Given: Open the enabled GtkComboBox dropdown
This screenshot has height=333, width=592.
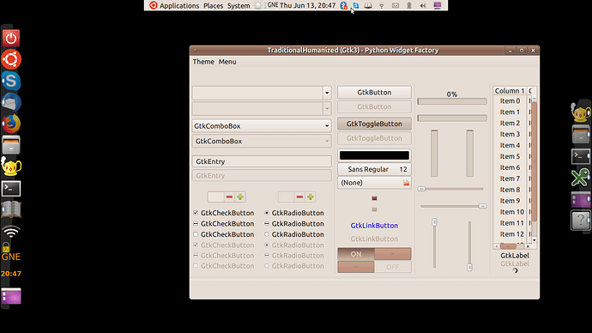Looking at the screenshot, I should (262, 125).
